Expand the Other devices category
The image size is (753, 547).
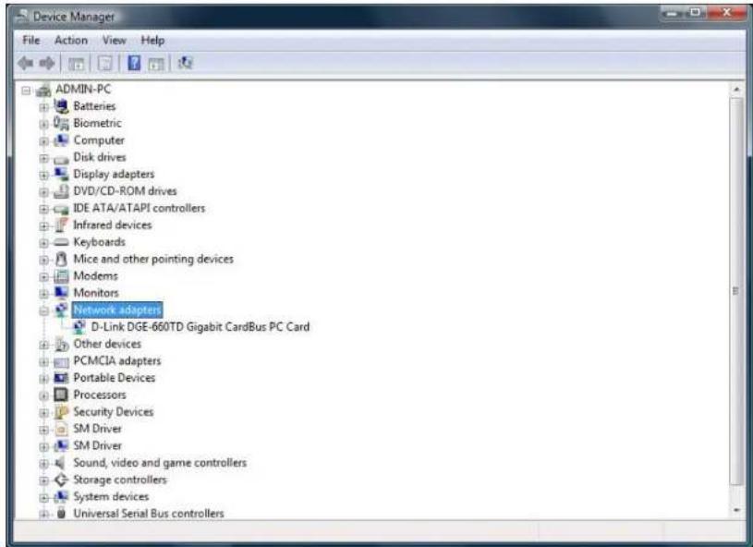pyautogui.click(x=43, y=345)
